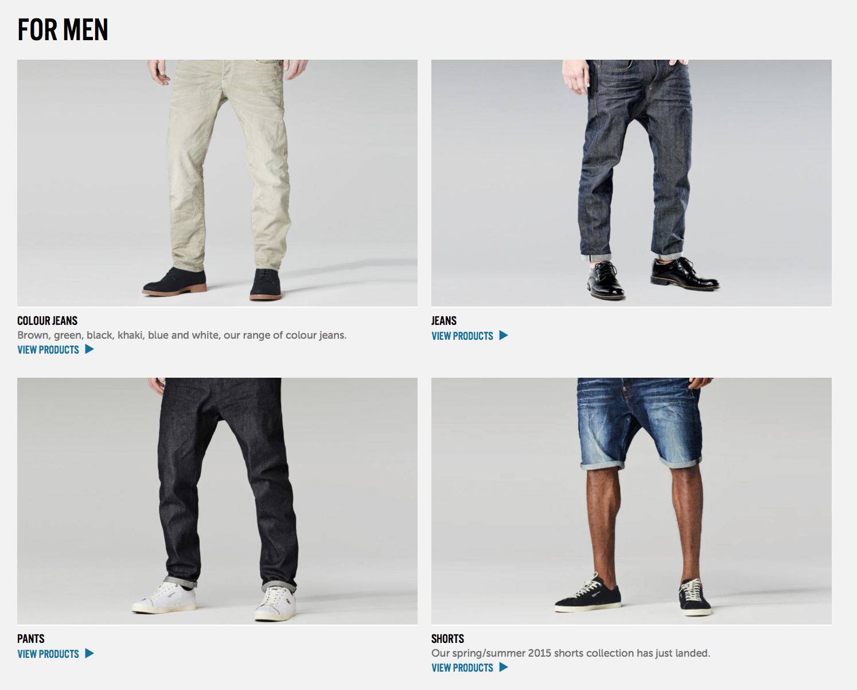Click black polished shoes in the Jeans image

coord(653,278)
